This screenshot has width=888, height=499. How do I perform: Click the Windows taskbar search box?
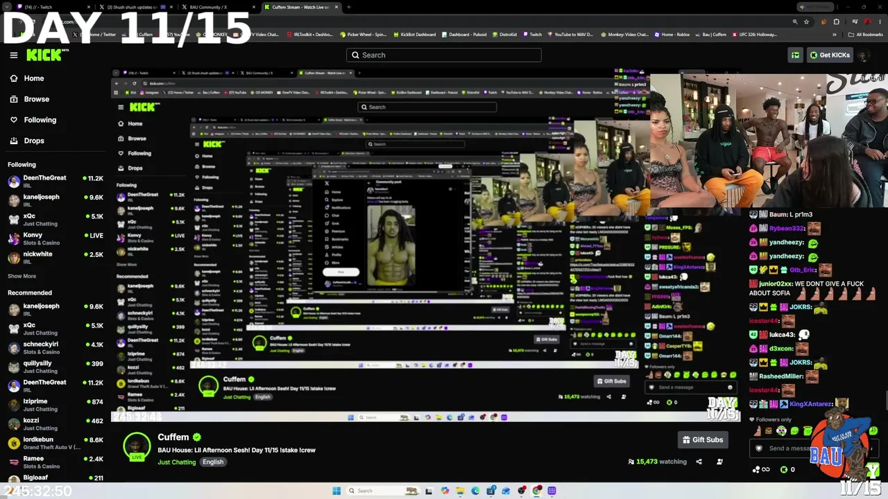click(x=382, y=491)
